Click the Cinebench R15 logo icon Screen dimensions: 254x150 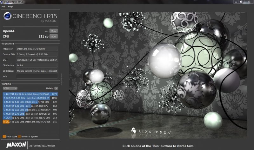pos(7,16)
